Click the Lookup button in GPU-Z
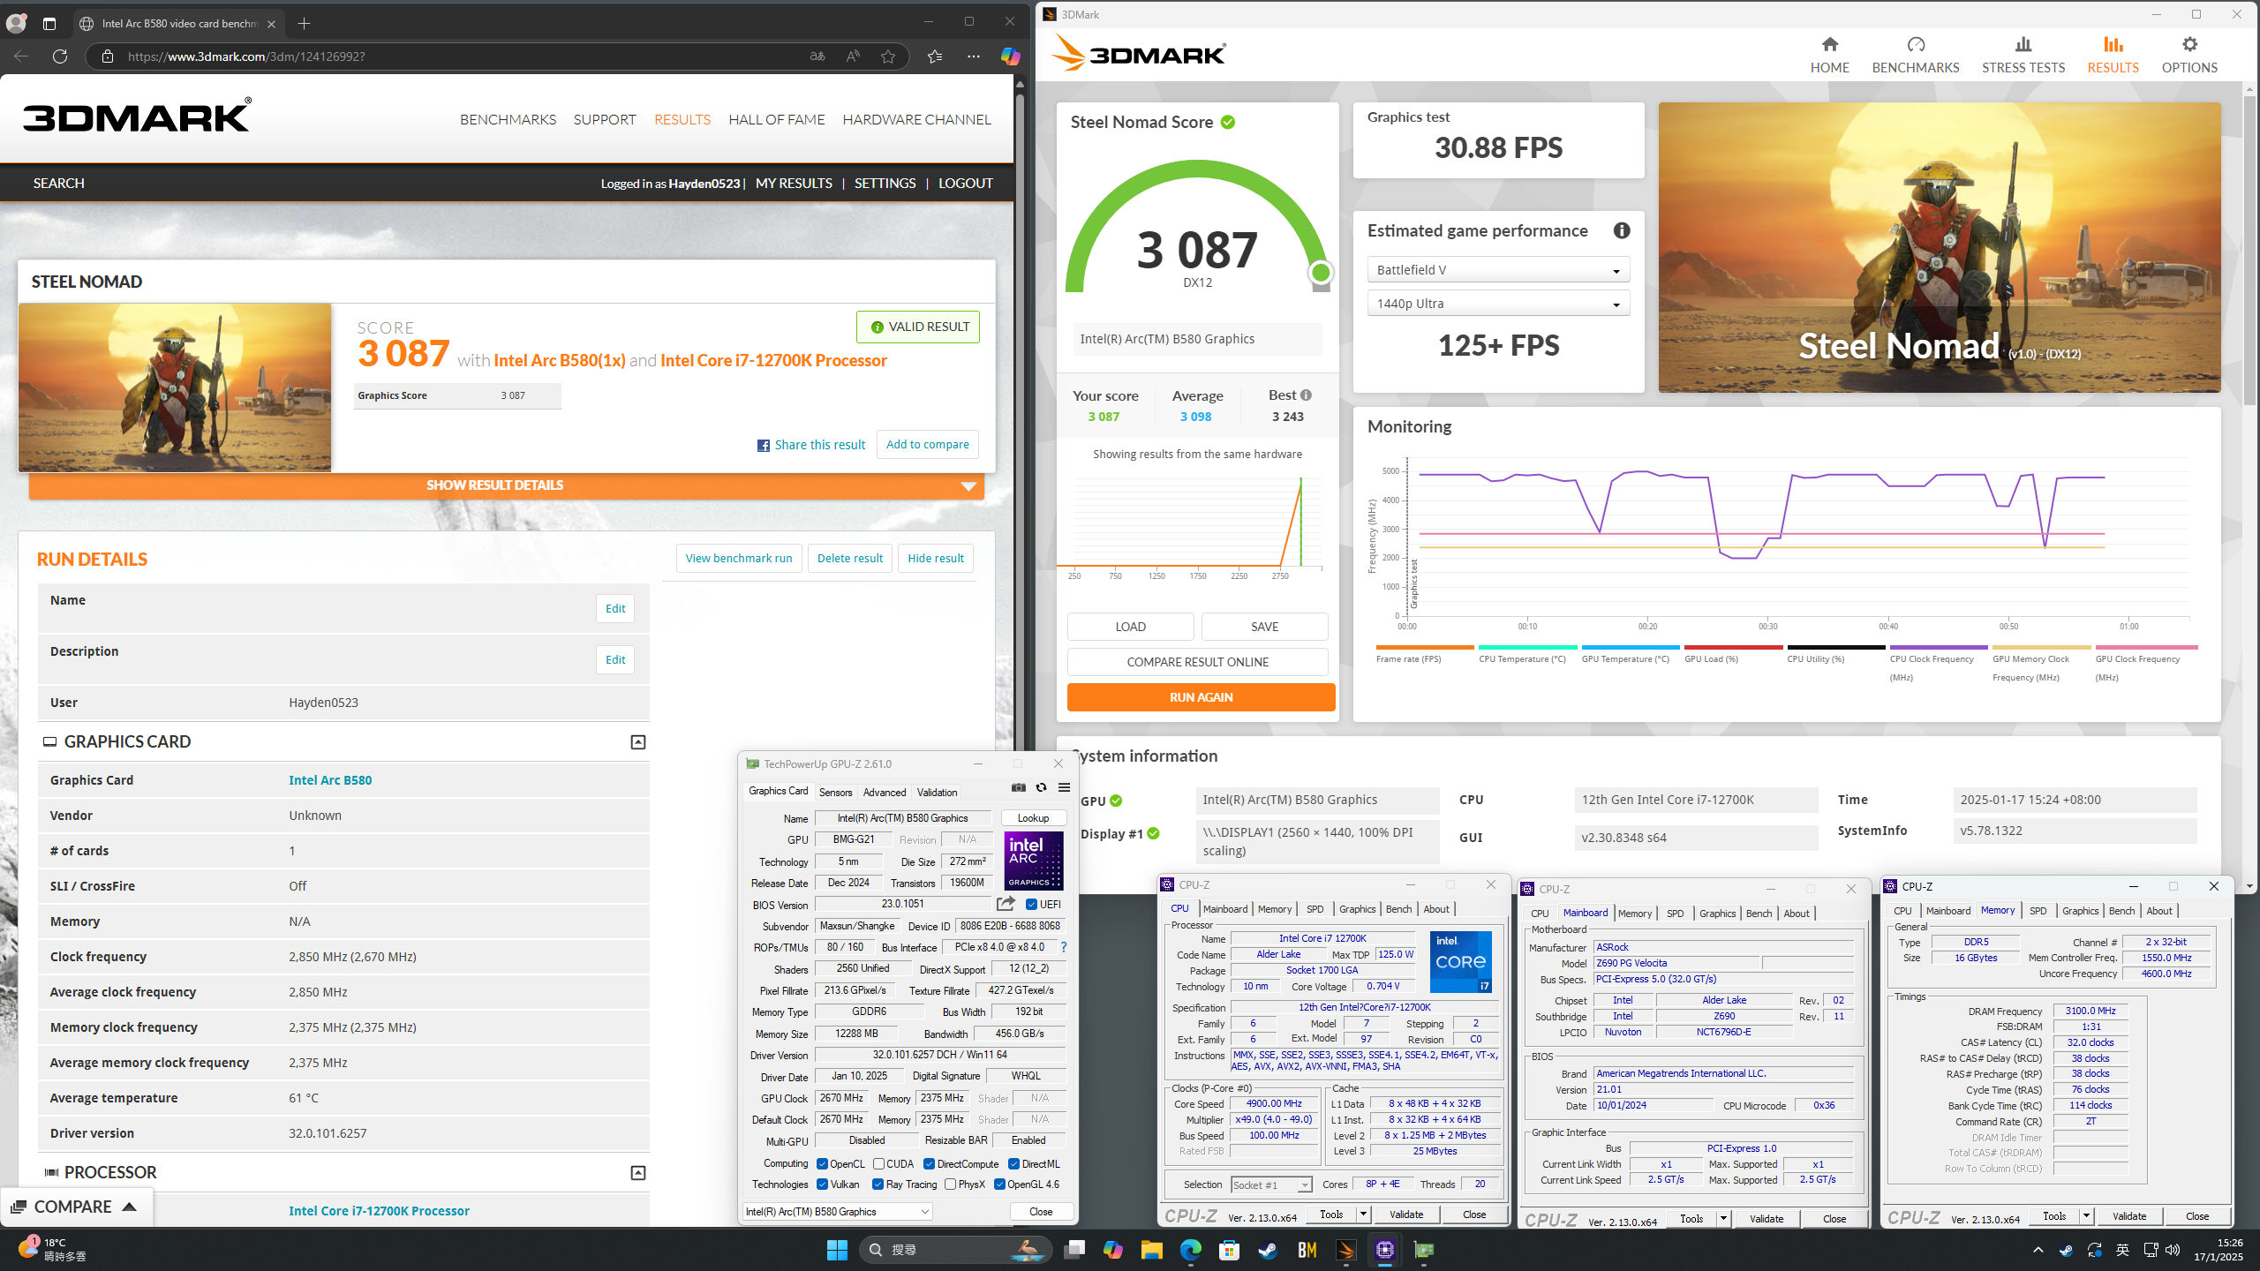 tap(1033, 818)
